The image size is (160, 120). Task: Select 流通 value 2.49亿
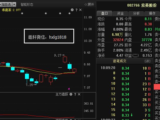146,50
